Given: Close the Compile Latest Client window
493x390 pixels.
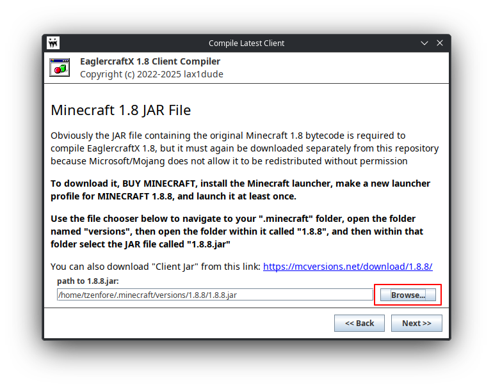Looking at the screenshot, I should pos(440,43).
